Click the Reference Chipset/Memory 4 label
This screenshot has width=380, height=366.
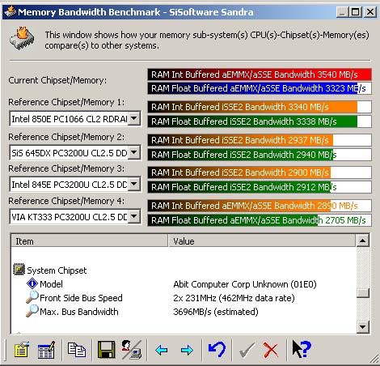pos(66,201)
